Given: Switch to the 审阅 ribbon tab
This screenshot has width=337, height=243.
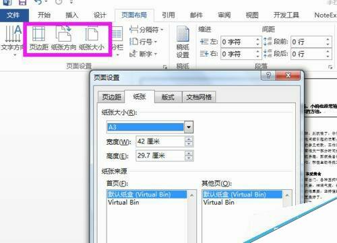Looking at the screenshot, I should pyautogui.click(x=224, y=15).
